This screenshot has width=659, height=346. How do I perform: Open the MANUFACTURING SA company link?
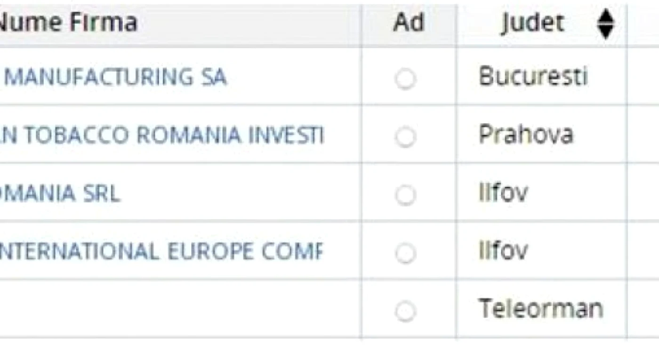tap(115, 77)
